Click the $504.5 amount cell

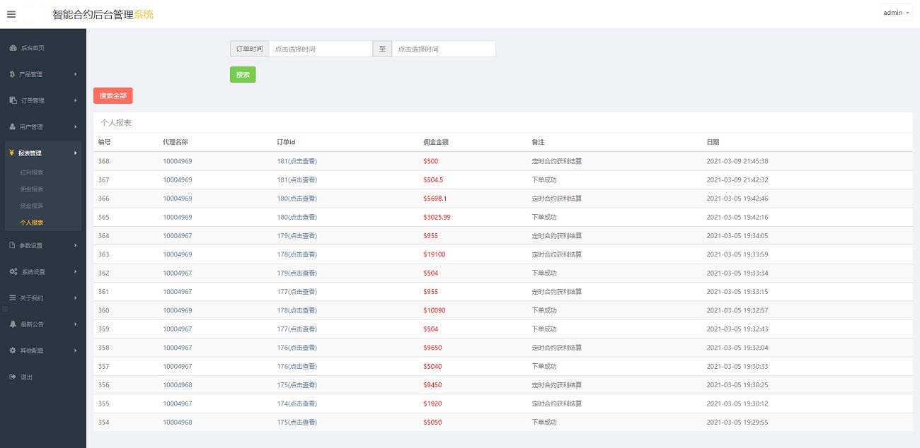(433, 179)
